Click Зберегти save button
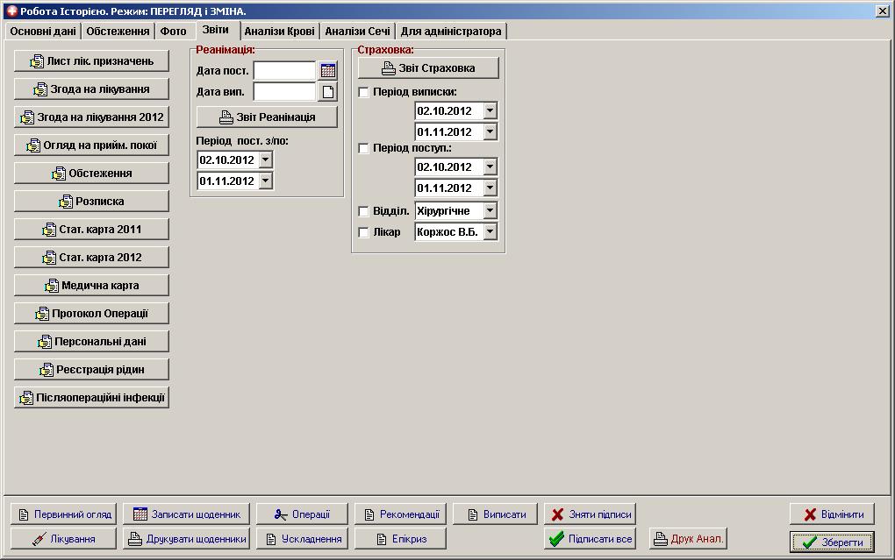Screen dimensions: 895x560 pyautogui.click(x=832, y=542)
